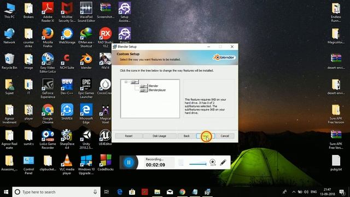Select the Blender row in the feature tree

153,86
